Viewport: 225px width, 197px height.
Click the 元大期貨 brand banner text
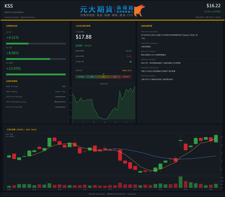(96, 9)
